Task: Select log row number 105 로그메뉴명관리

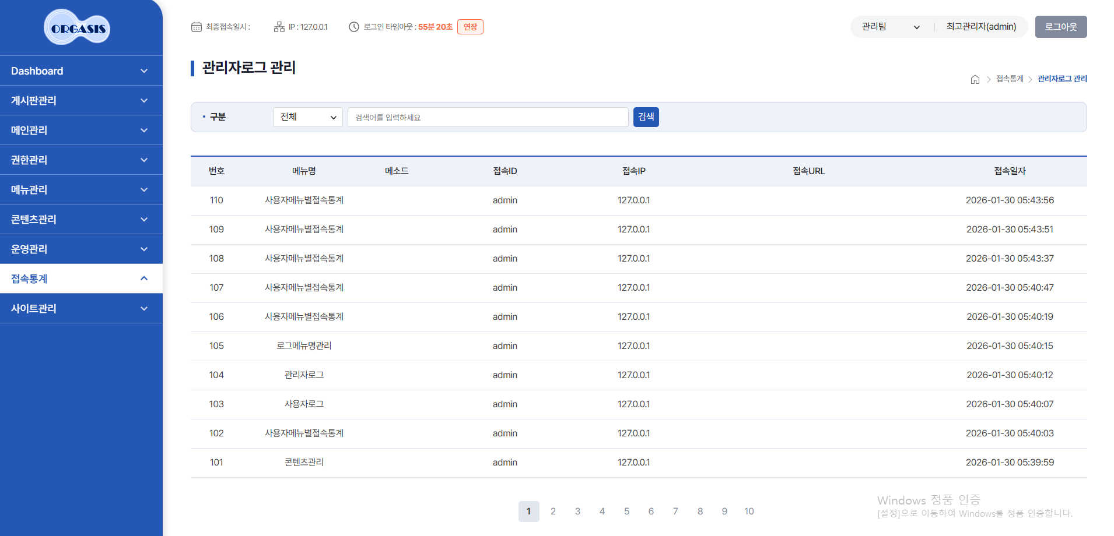Action: (x=304, y=346)
